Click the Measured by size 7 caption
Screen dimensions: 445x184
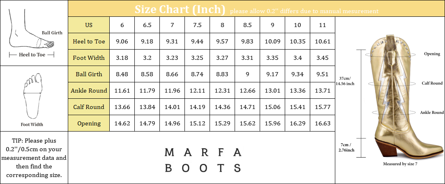coord(400,164)
